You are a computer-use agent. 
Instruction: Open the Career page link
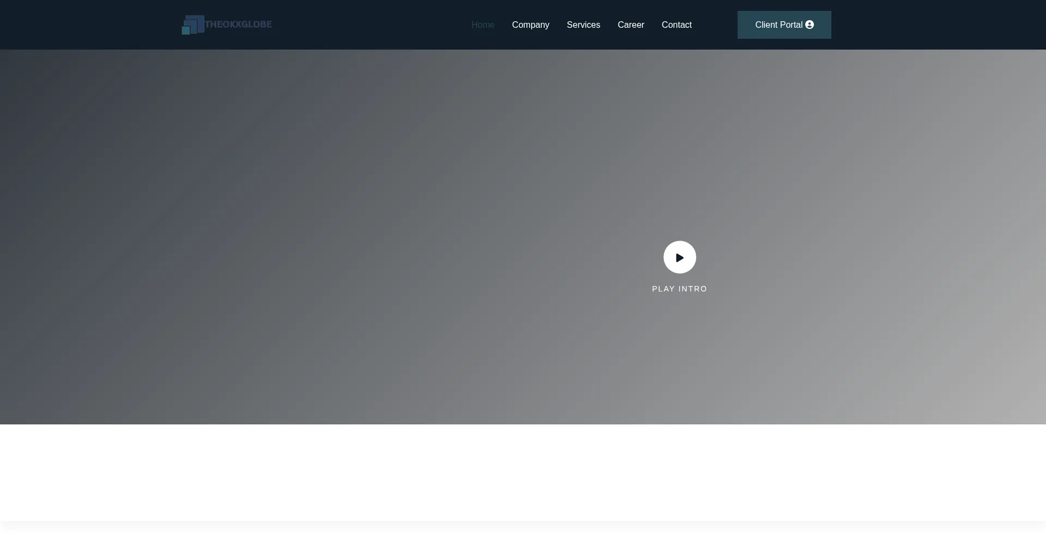(x=631, y=25)
